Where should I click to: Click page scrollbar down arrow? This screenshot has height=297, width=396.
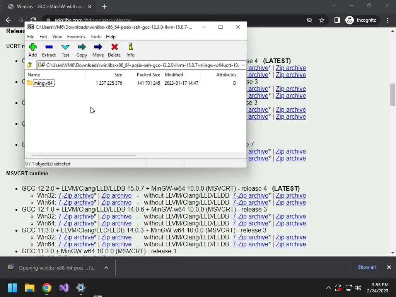coord(393,253)
